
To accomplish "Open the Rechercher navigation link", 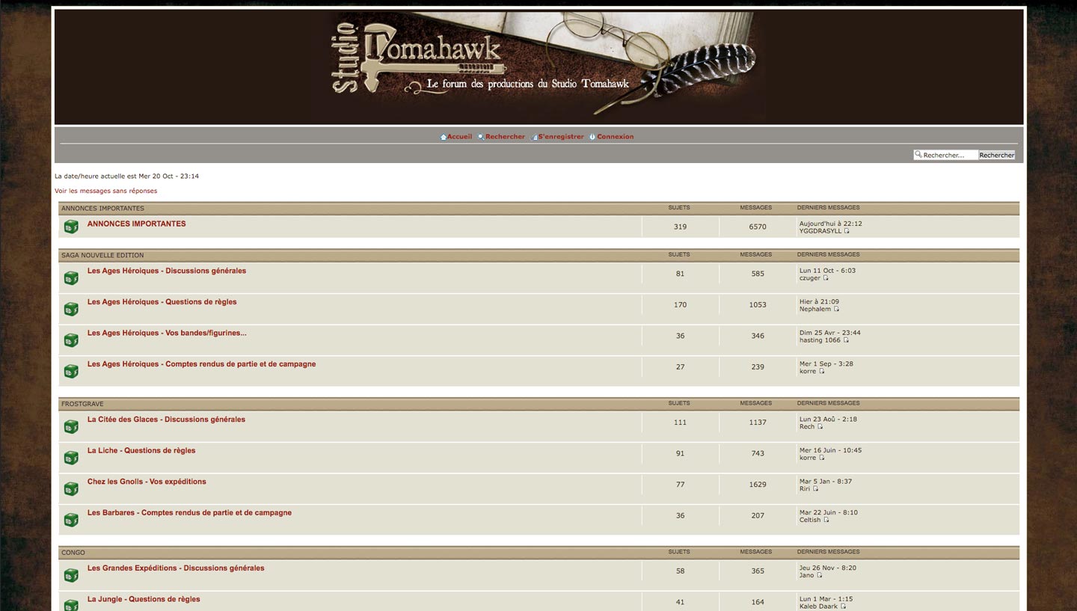I will point(505,137).
